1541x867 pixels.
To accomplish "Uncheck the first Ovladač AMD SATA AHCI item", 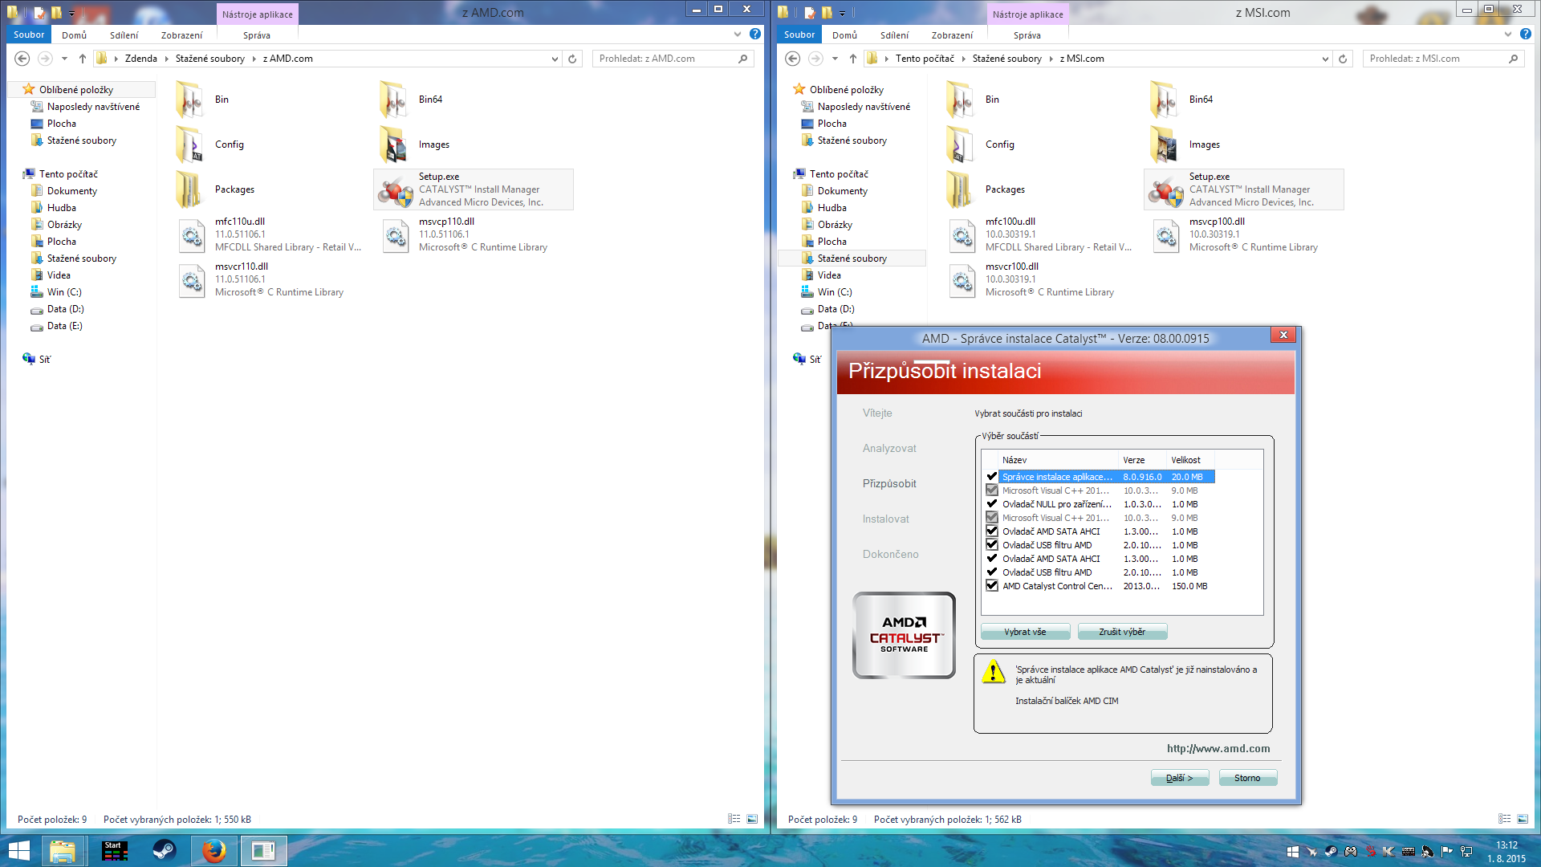I will tap(992, 531).
